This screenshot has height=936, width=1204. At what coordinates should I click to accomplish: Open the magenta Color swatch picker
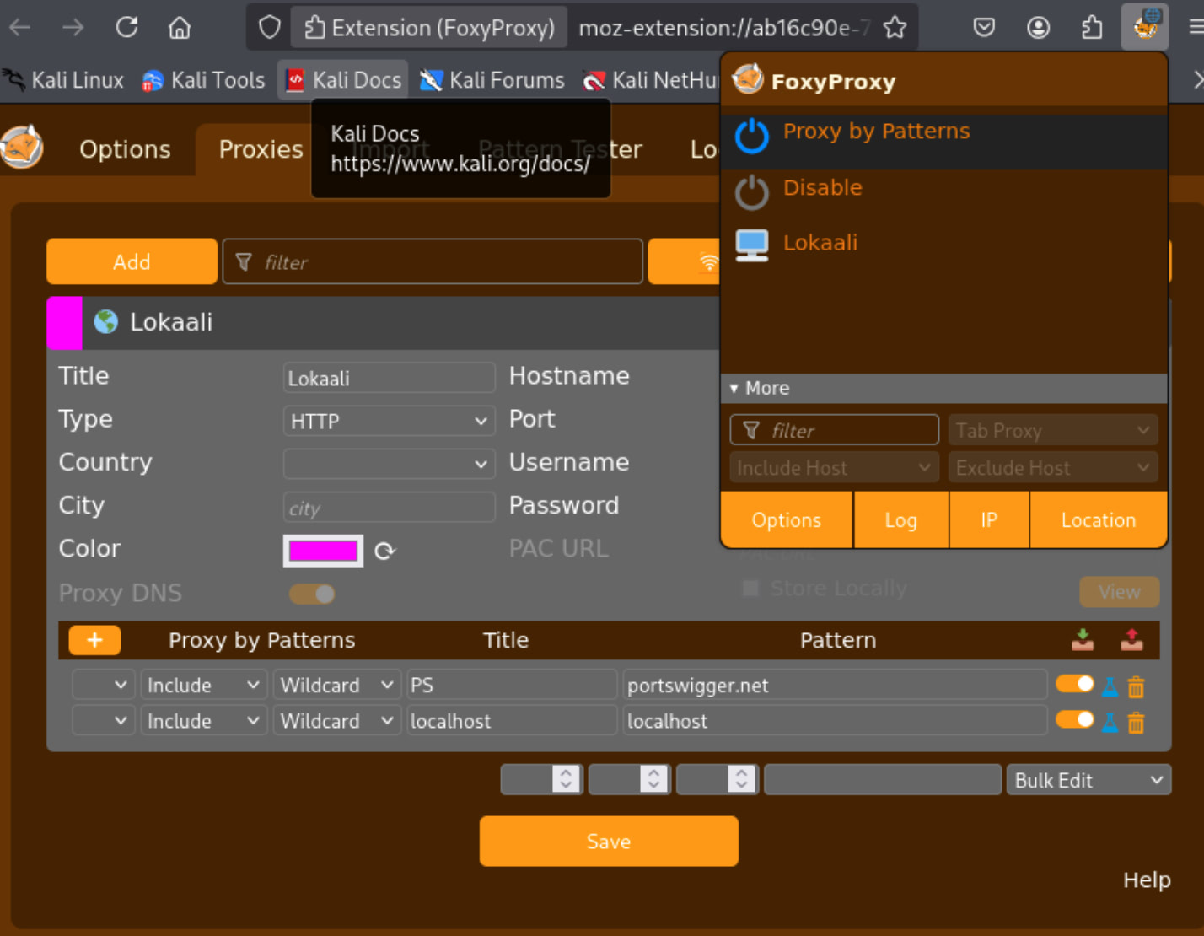323,551
